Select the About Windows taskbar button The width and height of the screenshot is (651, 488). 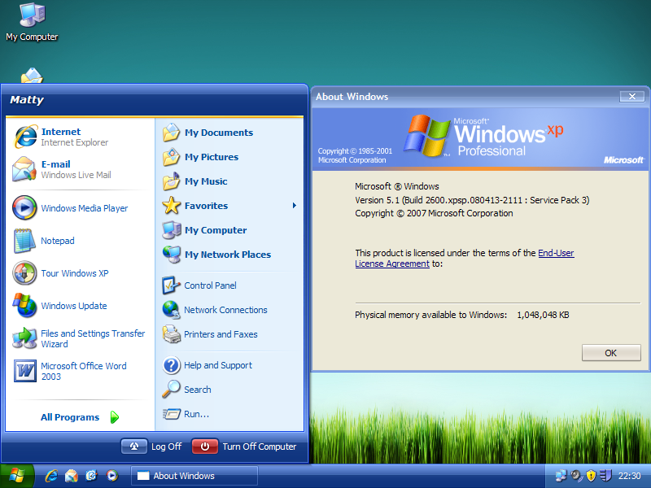click(193, 476)
